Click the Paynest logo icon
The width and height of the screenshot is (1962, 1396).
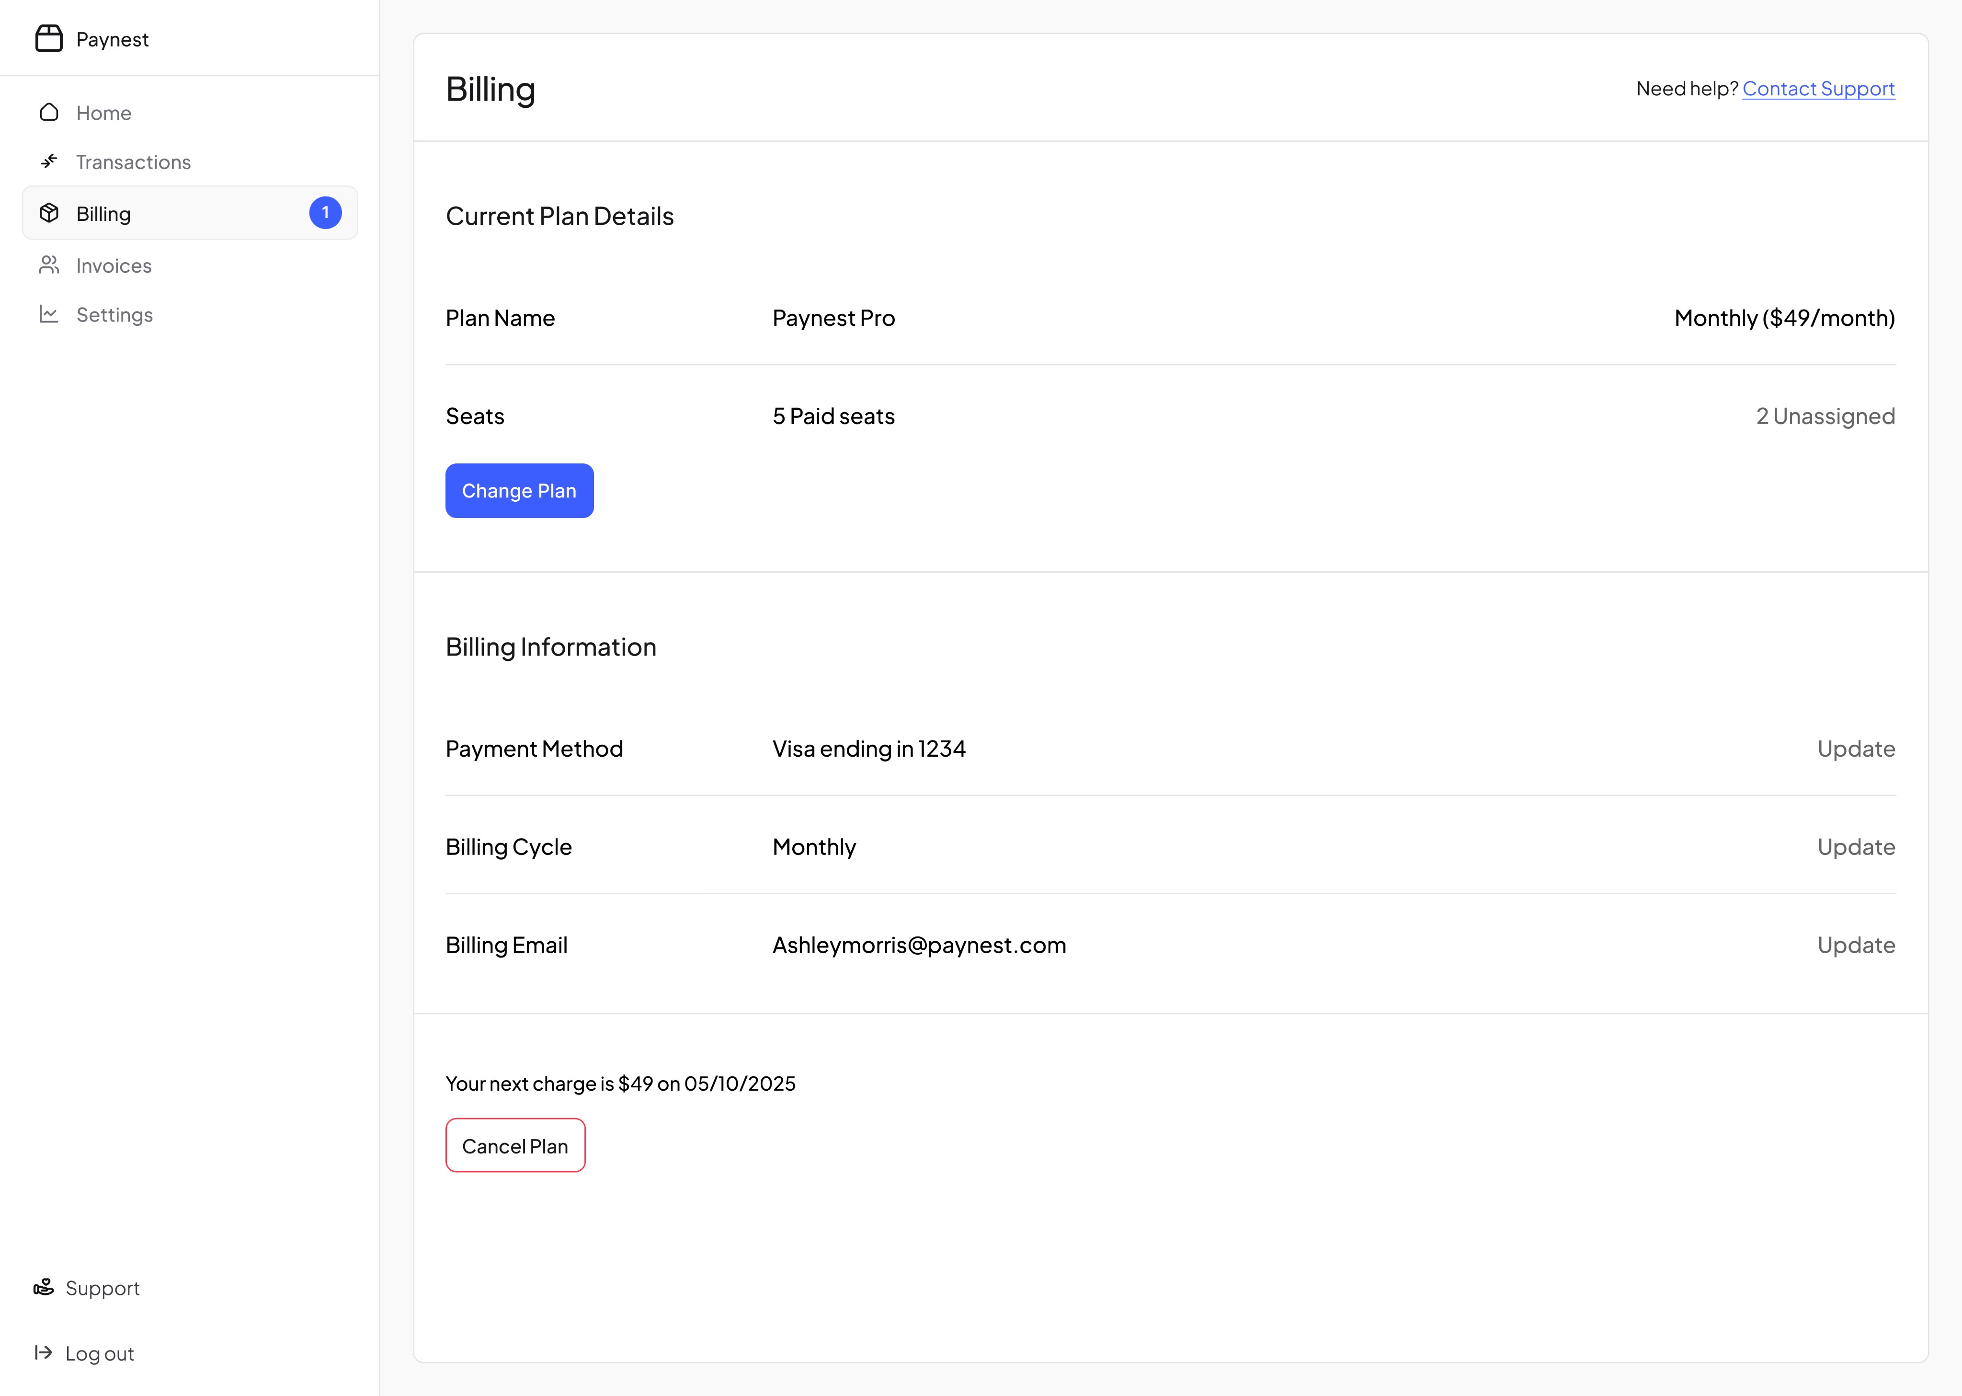coord(49,39)
